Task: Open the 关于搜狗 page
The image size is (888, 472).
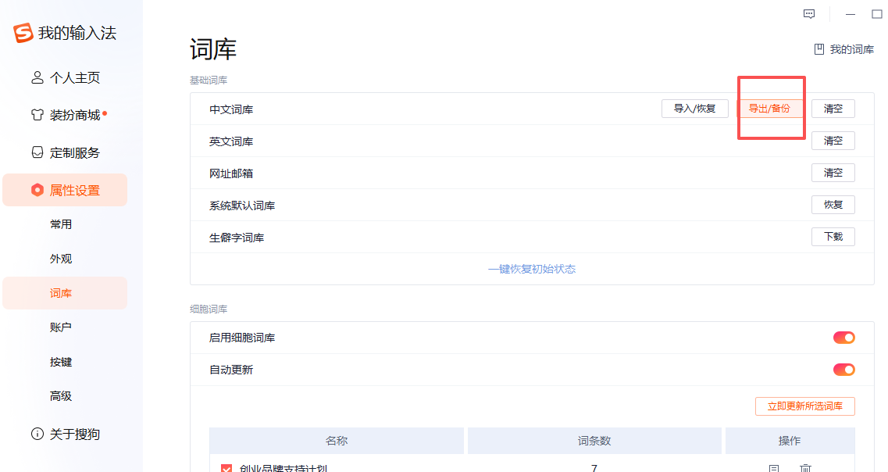Action: point(65,434)
